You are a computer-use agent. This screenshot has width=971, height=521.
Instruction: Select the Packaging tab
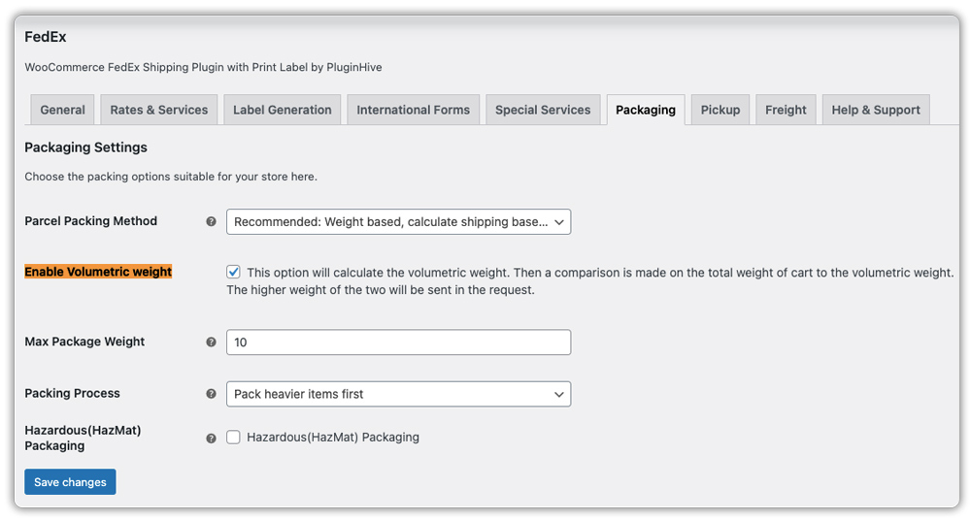point(646,111)
